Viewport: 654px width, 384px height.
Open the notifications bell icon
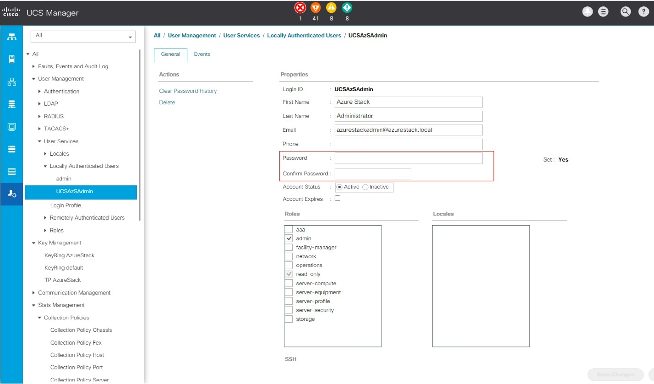tap(588, 12)
